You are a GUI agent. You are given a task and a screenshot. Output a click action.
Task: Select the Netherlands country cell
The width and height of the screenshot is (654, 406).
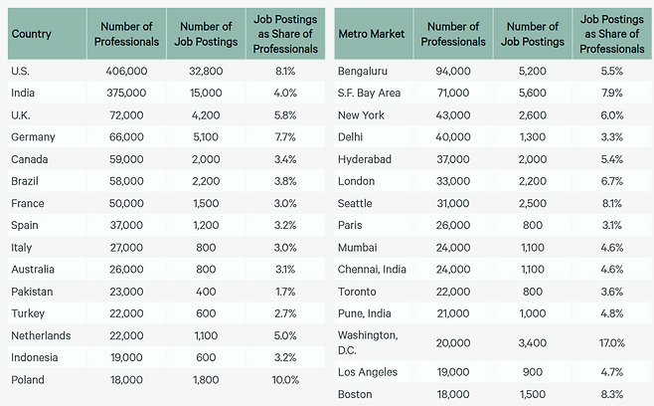[x=41, y=335]
